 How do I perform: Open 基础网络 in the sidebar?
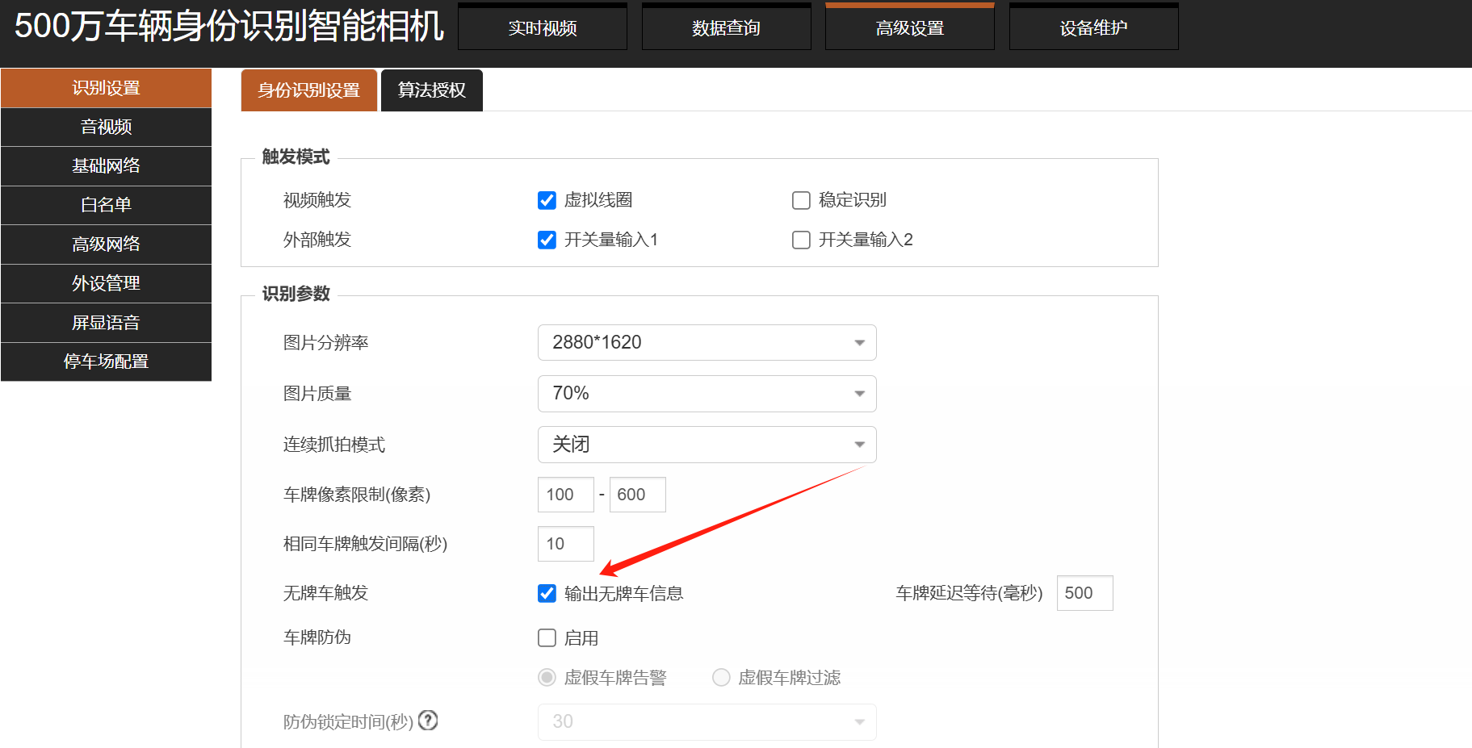pyautogui.click(x=106, y=166)
